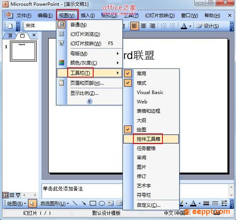
Task: Choose 显示比例(Z)... menu entry
Action: coord(89,93)
